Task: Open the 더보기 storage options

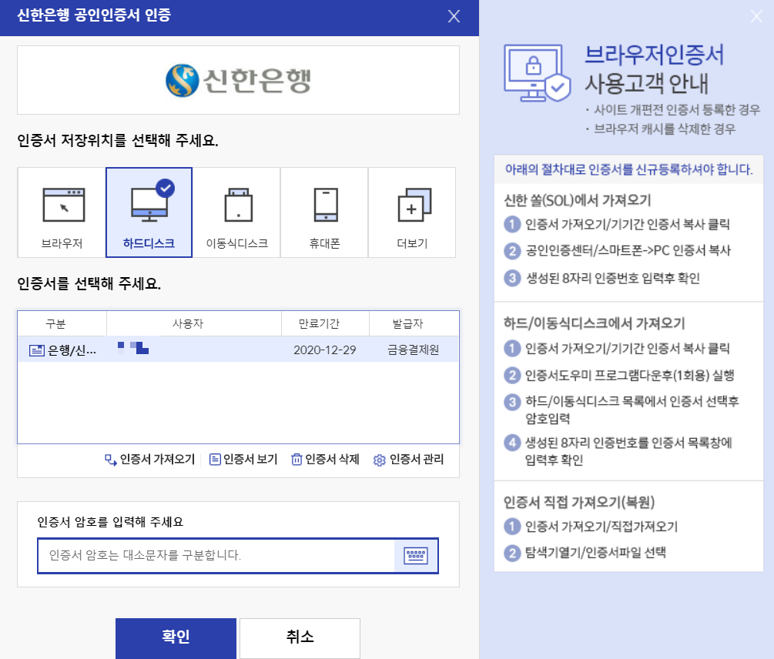Action: 412,212
